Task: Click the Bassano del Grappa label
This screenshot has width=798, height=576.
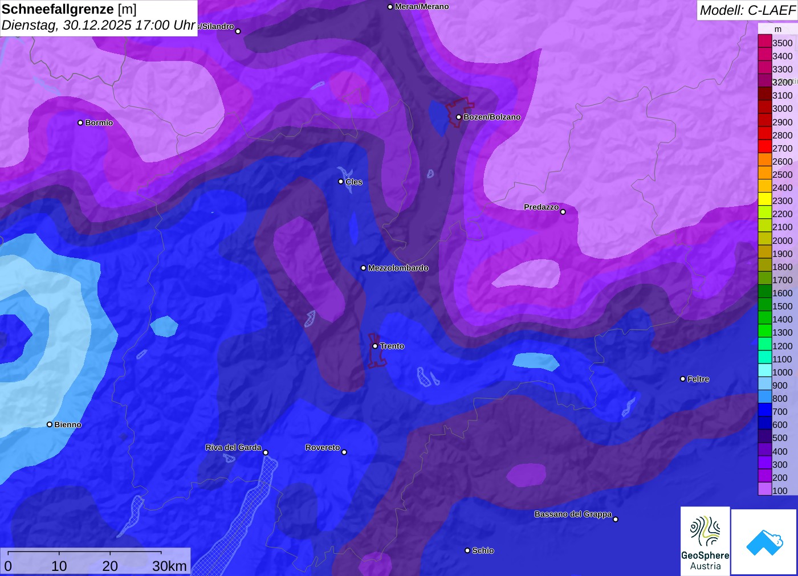Action: point(573,514)
